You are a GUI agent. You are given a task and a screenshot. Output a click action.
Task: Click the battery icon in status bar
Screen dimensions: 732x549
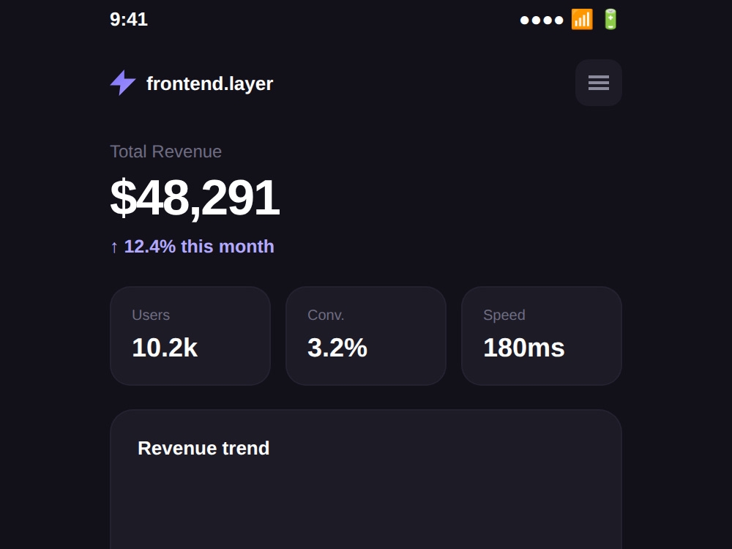point(610,20)
